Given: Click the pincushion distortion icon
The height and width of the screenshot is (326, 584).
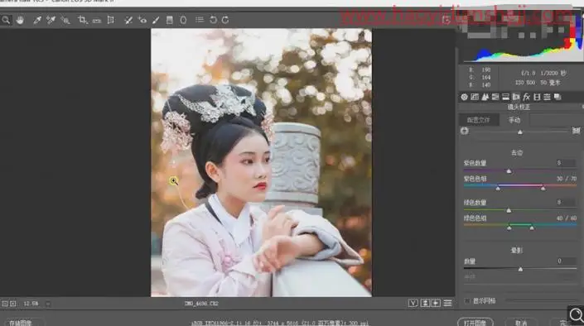Looking at the screenshot, I should (576, 131).
